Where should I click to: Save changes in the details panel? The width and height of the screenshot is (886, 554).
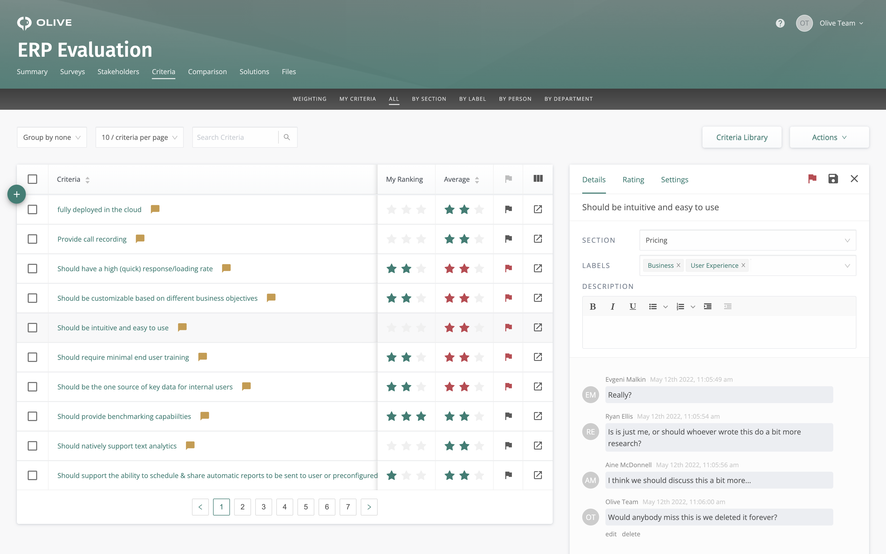pos(833,179)
